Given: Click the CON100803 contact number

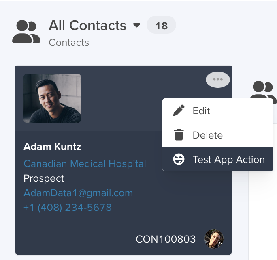Looking at the screenshot, I should pos(166,239).
